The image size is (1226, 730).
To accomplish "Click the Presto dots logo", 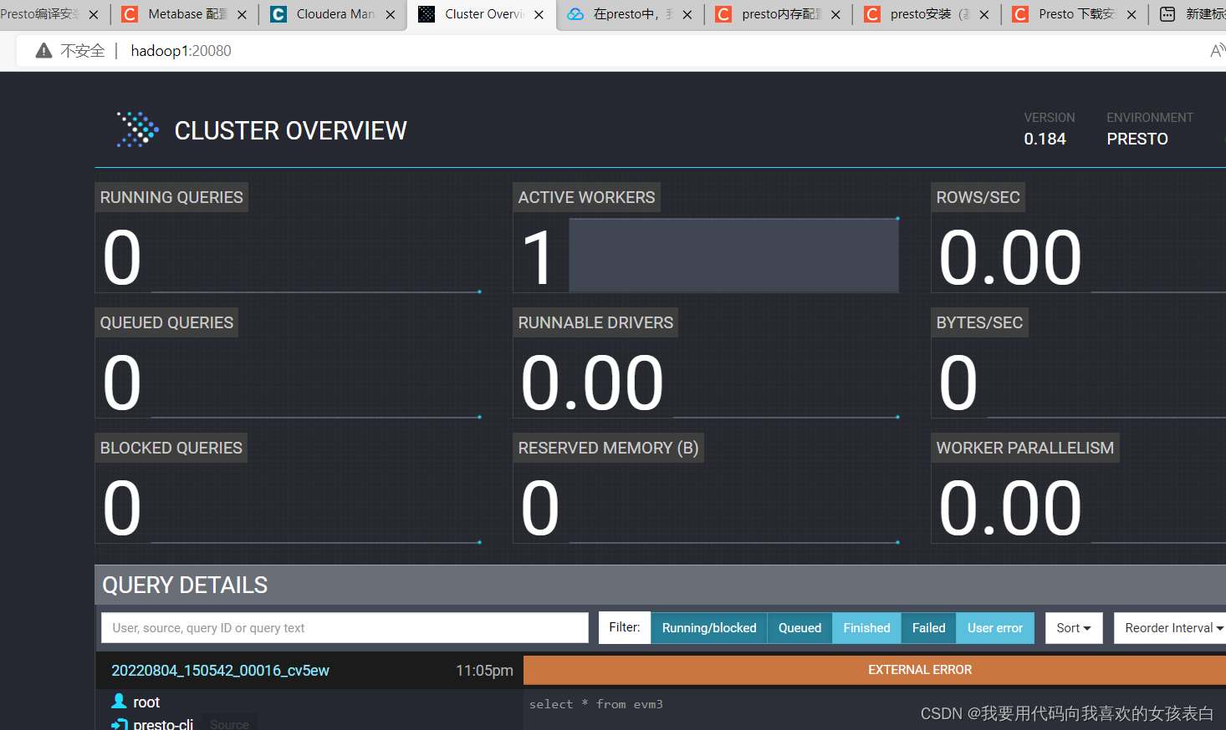I will (x=136, y=129).
